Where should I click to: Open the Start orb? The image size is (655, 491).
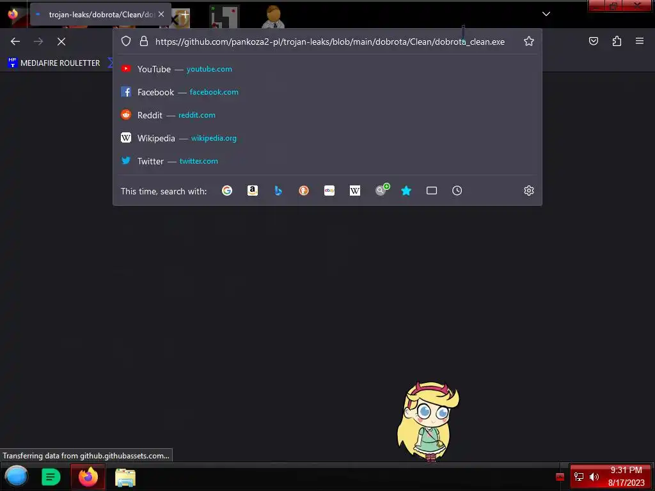pos(16,476)
